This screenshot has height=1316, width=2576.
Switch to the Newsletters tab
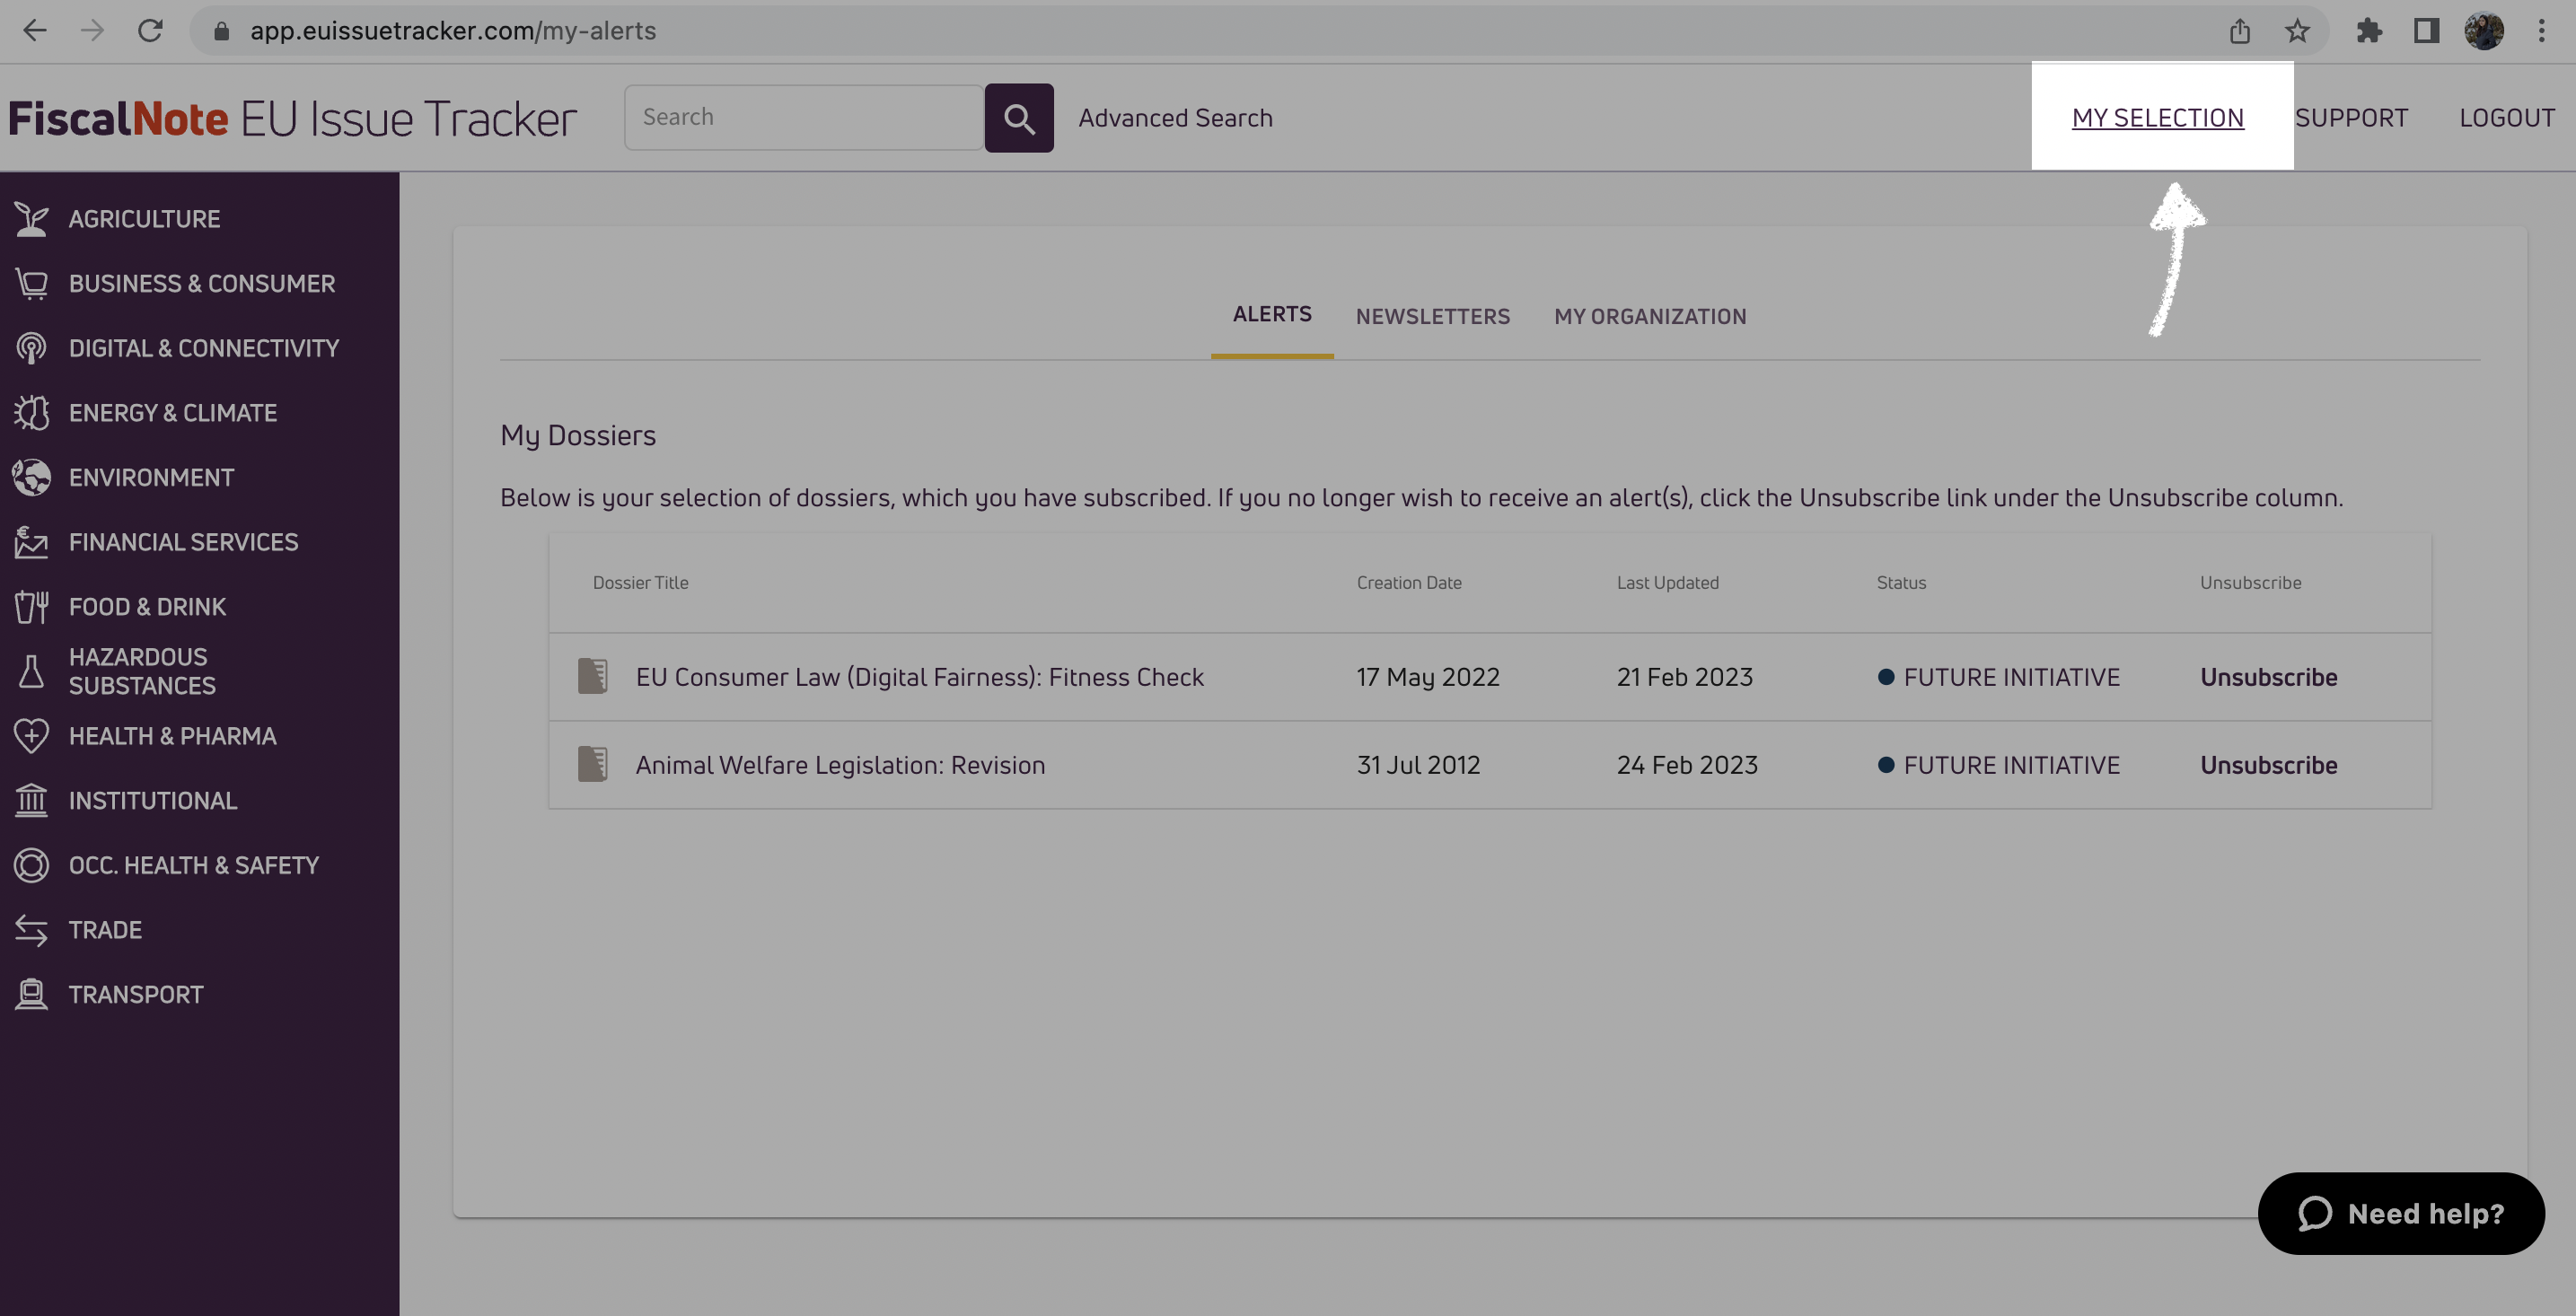point(1432,316)
